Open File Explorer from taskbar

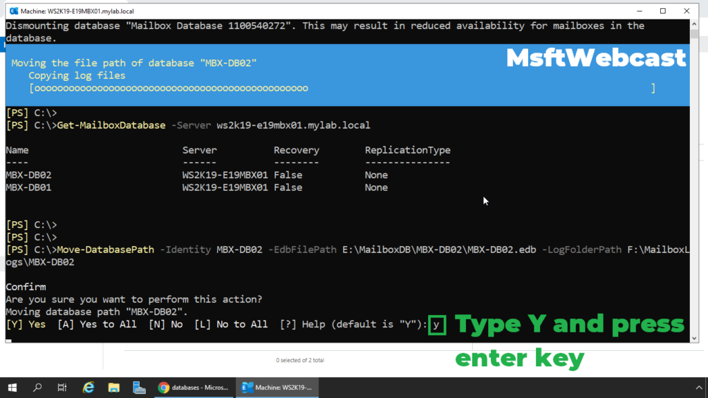[x=114, y=388]
